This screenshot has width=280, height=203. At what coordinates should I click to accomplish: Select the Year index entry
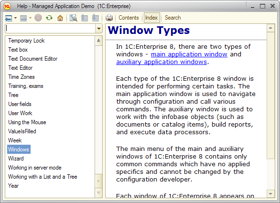[13, 186]
